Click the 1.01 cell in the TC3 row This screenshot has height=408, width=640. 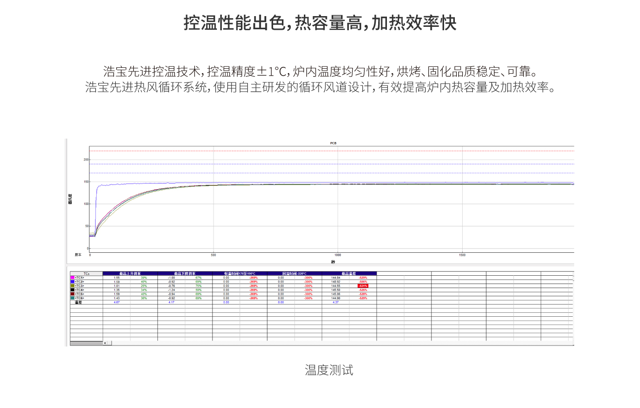(x=117, y=286)
